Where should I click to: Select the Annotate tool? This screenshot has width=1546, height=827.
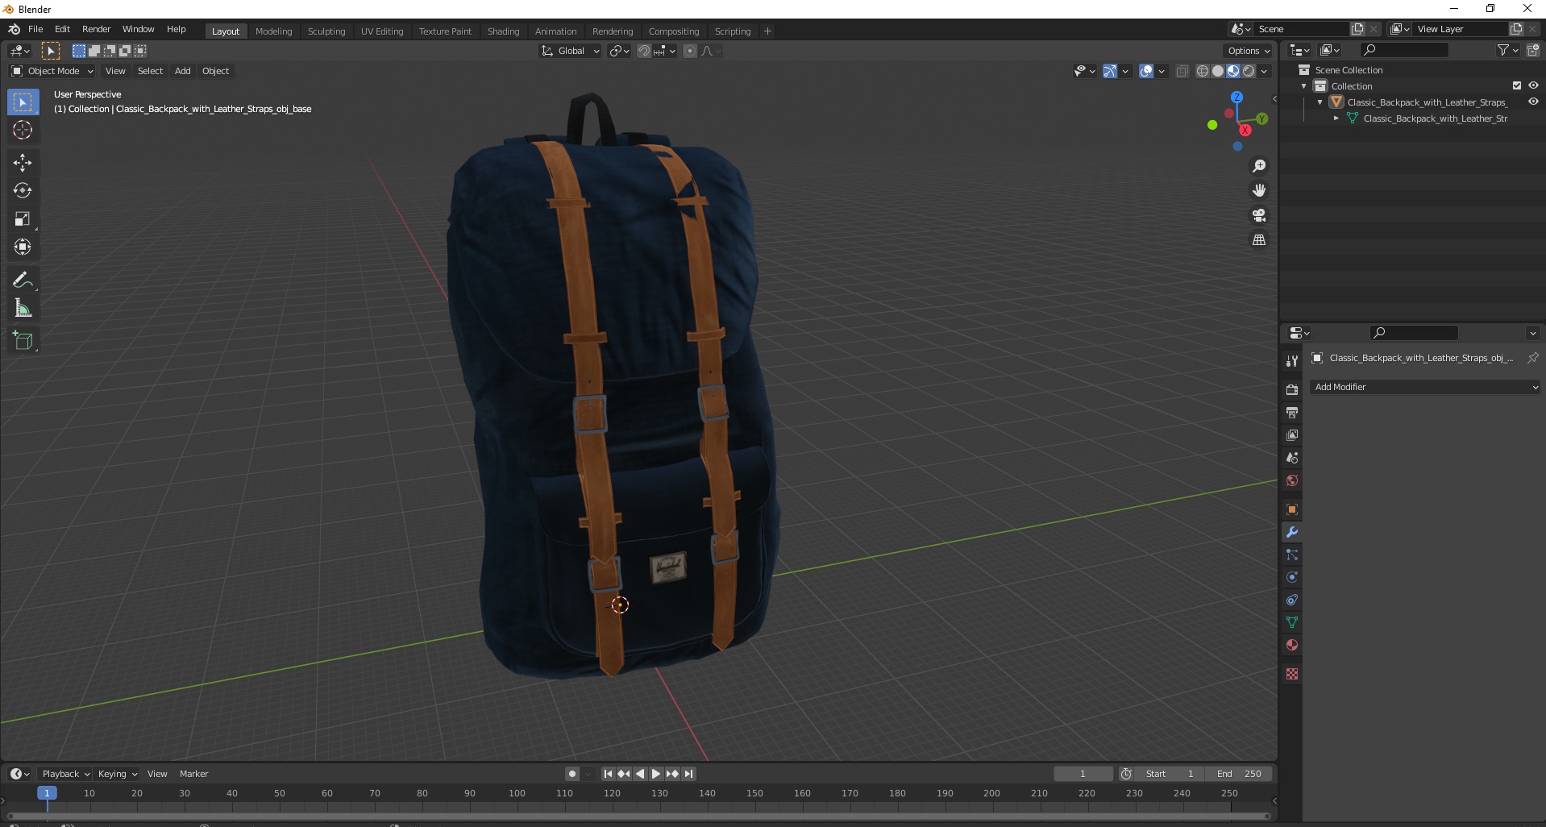23,281
